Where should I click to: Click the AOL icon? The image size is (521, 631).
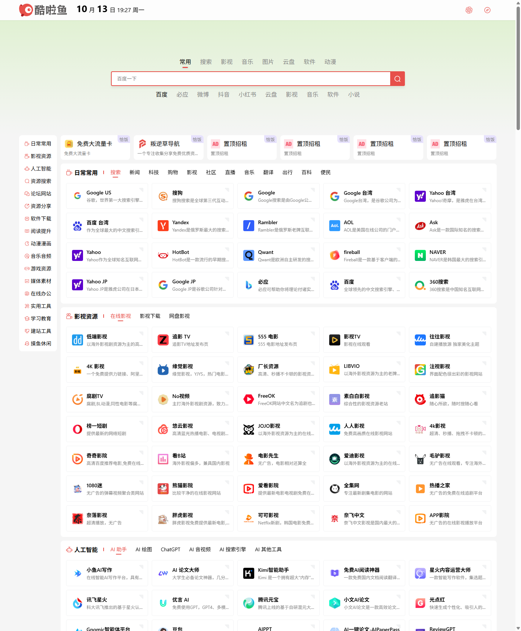[335, 226]
